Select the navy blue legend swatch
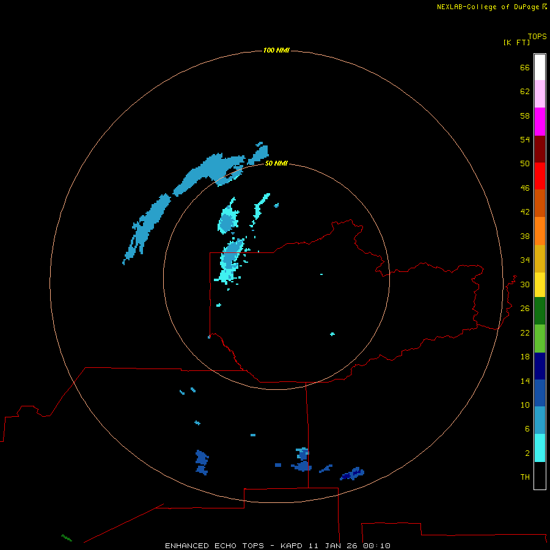The width and height of the screenshot is (550, 550). [x=540, y=366]
